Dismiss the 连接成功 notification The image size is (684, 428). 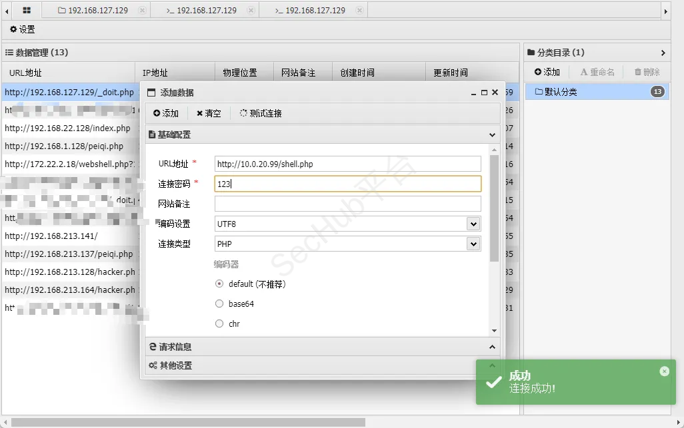[665, 371]
